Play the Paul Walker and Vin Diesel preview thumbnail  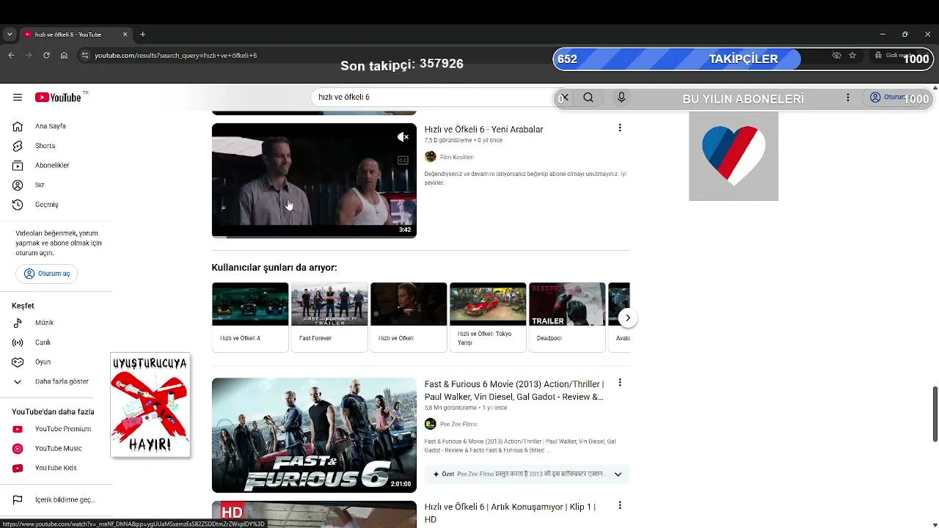point(314,180)
